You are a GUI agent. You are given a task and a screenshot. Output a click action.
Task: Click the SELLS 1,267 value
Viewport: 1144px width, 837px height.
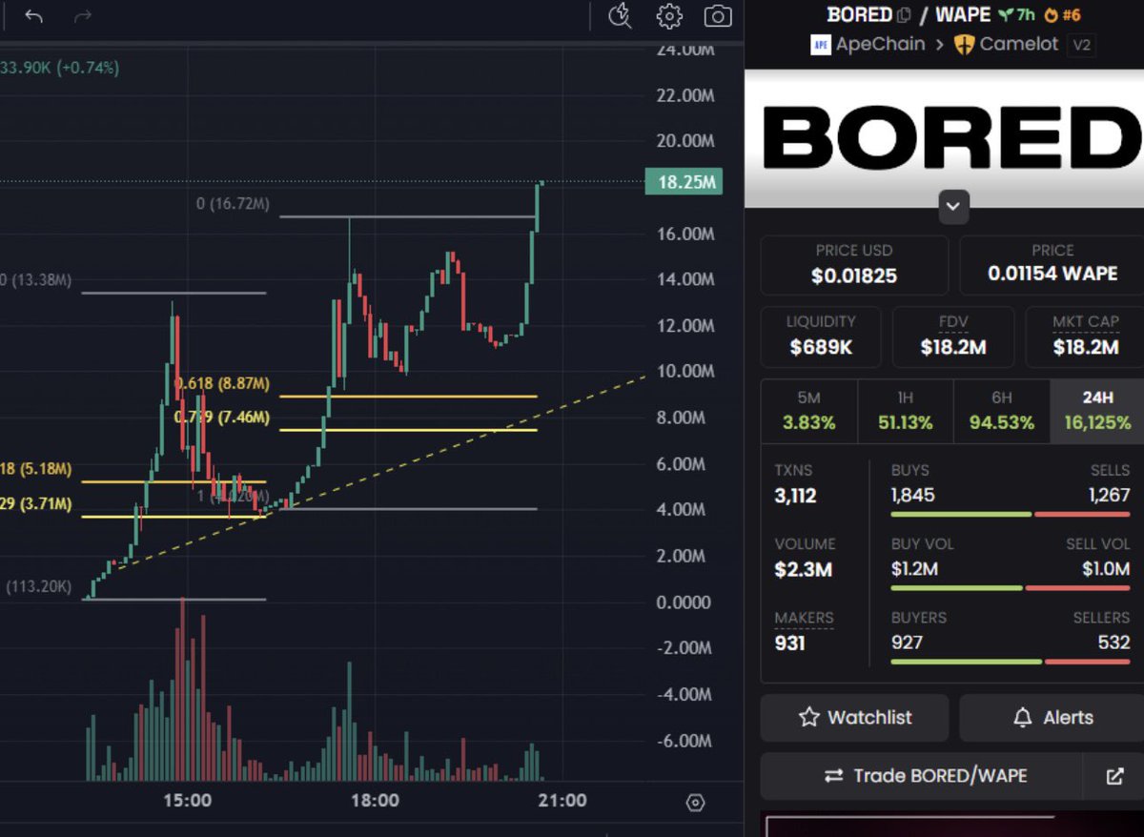[1108, 496]
